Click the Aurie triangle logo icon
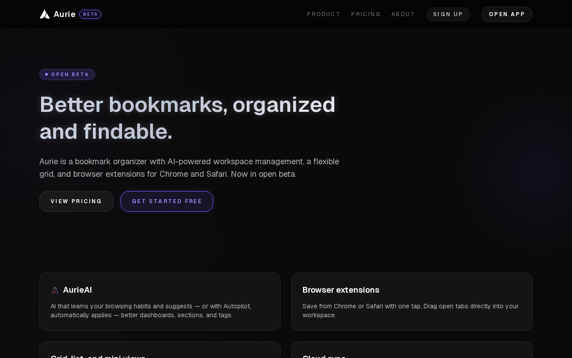The height and width of the screenshot is (358, 572). tap(45, 14)
